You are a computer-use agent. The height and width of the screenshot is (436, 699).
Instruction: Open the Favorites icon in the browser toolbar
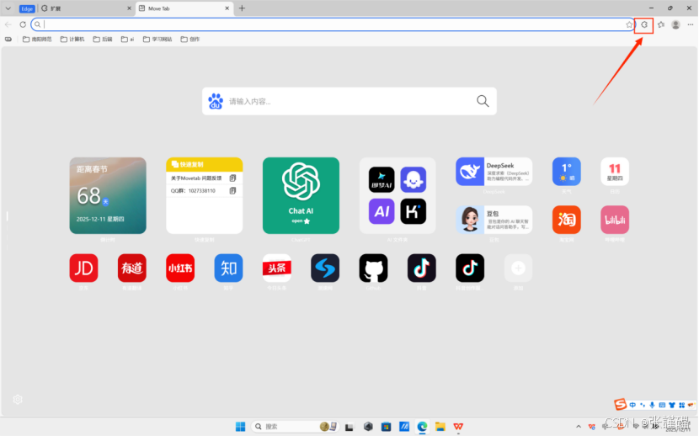point(661,25)
